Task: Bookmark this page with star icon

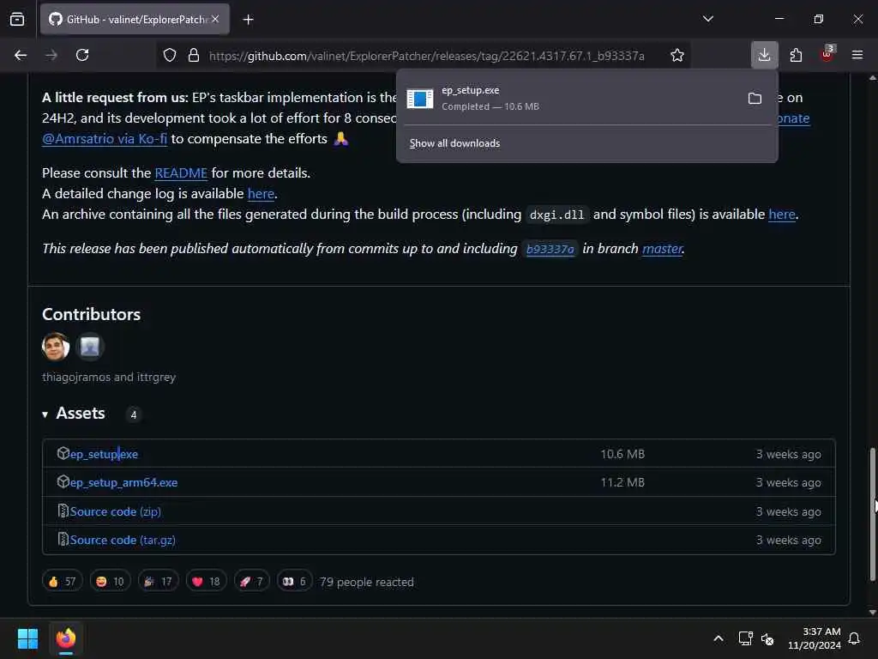Action: click(x=677, y=55)
